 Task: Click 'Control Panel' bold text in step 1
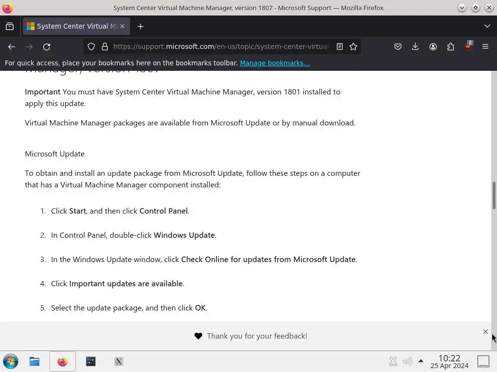pyautogui.click(x=164, y=211)
